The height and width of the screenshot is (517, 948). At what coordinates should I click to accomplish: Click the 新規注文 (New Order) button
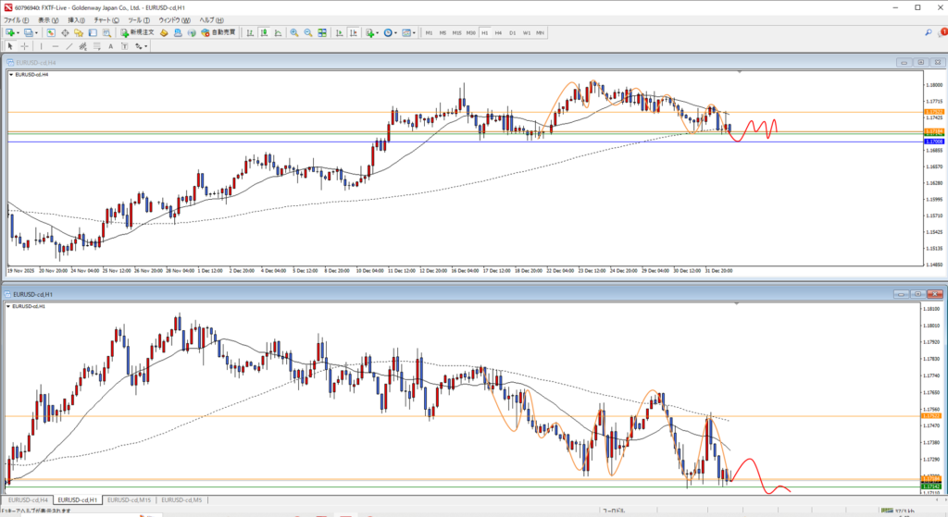click(138, 32)
